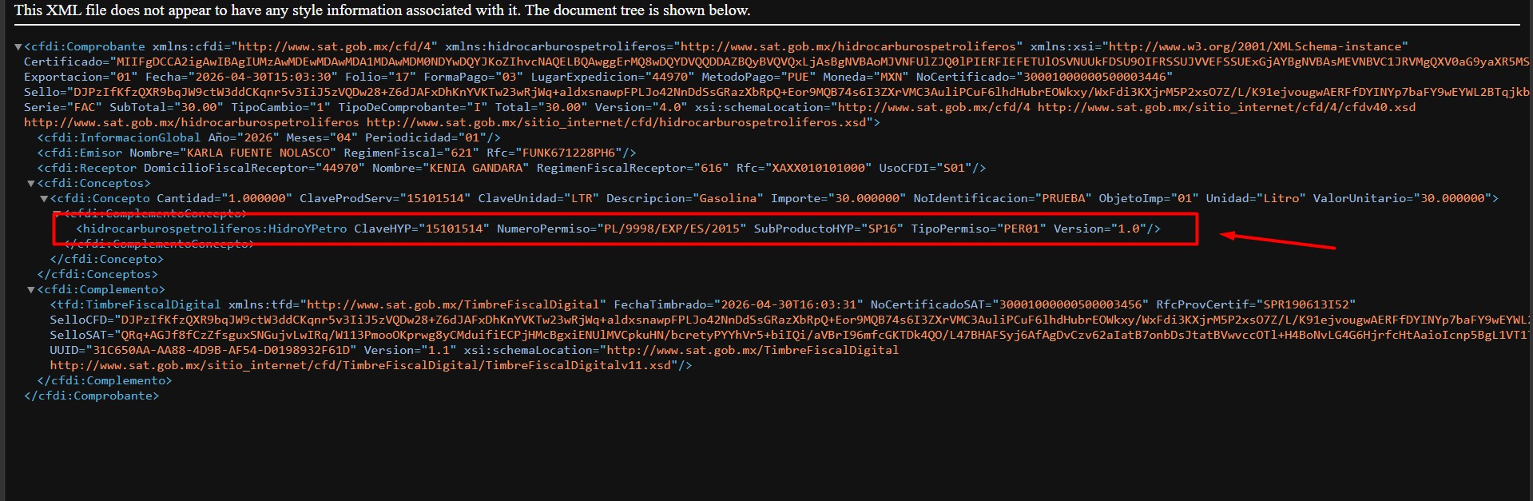Click the hidrocarburospetroliferos:HidroYPetro tag name
This screenshot has height=501, width=1533.
215,229
